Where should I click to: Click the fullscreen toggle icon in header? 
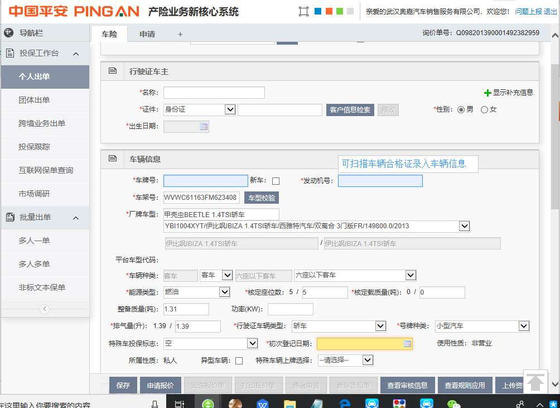click(x=303, y=11)
